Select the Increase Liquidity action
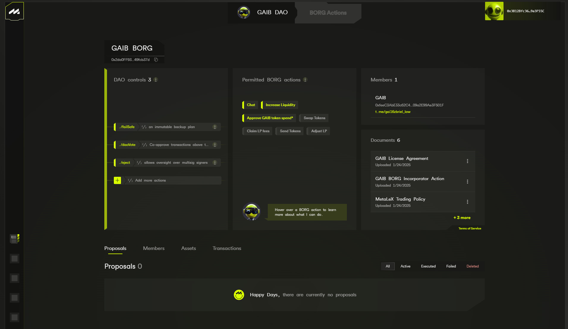568x329 pixels. click(280, 105)
